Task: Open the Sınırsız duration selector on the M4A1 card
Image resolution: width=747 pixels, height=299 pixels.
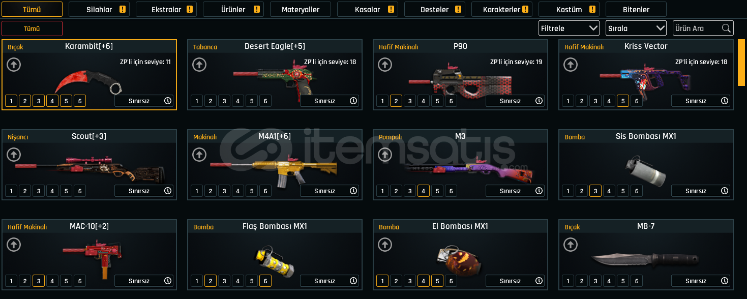Action: point(330,191)
